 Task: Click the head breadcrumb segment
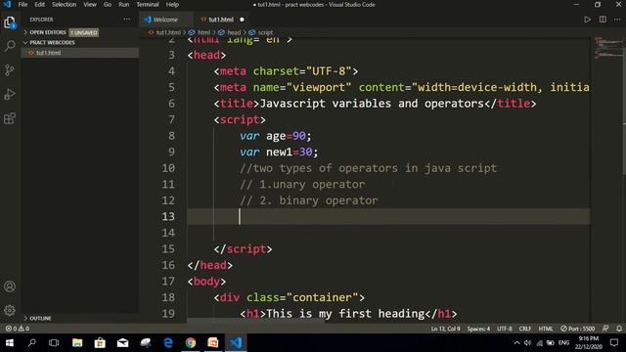click(234, 32)
